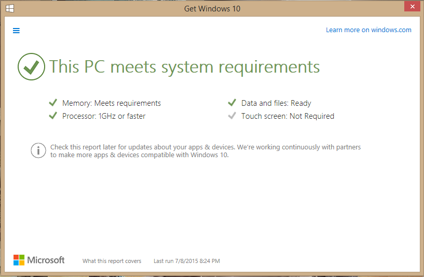The width and height of the screenshot is (424, 277).
Task: Open What this report covers link
Action: [x=112, y=261]
